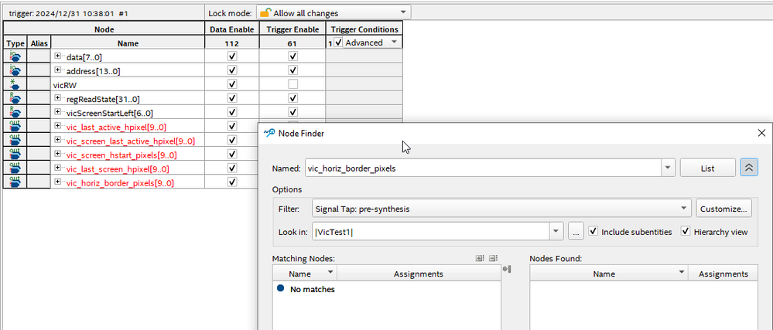Image resolution: width=773 pixels, height=330 pixels.
Task: Click the copy-to-Nodes-Found arrow icon
Action: click(506, 269)
